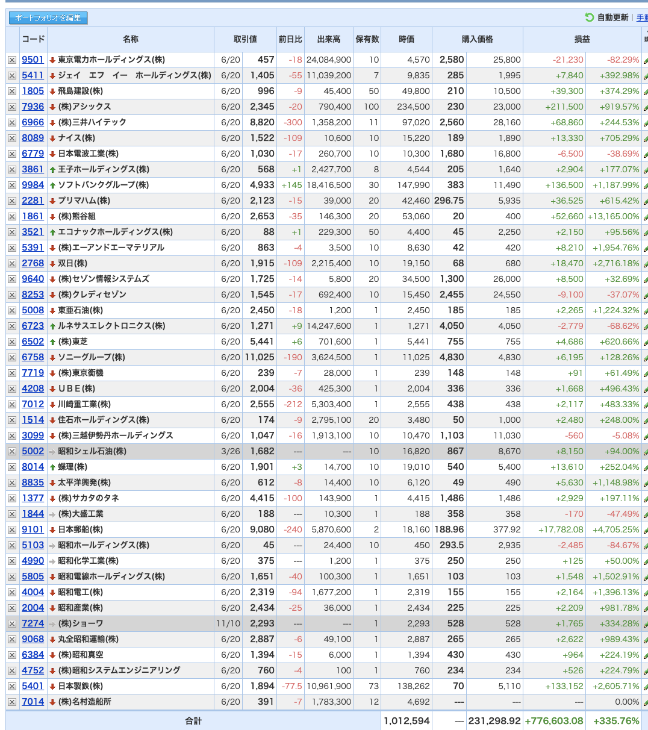Remove the 6758 ソニーグループ row with its X icon
This screenshot has height=730, width=648.
click(x=12, y=358)
